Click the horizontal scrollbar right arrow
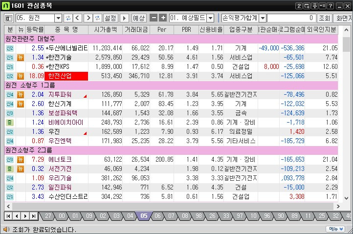Image resolution: width=353 pixels, height=234 pixels. point(338,206)
